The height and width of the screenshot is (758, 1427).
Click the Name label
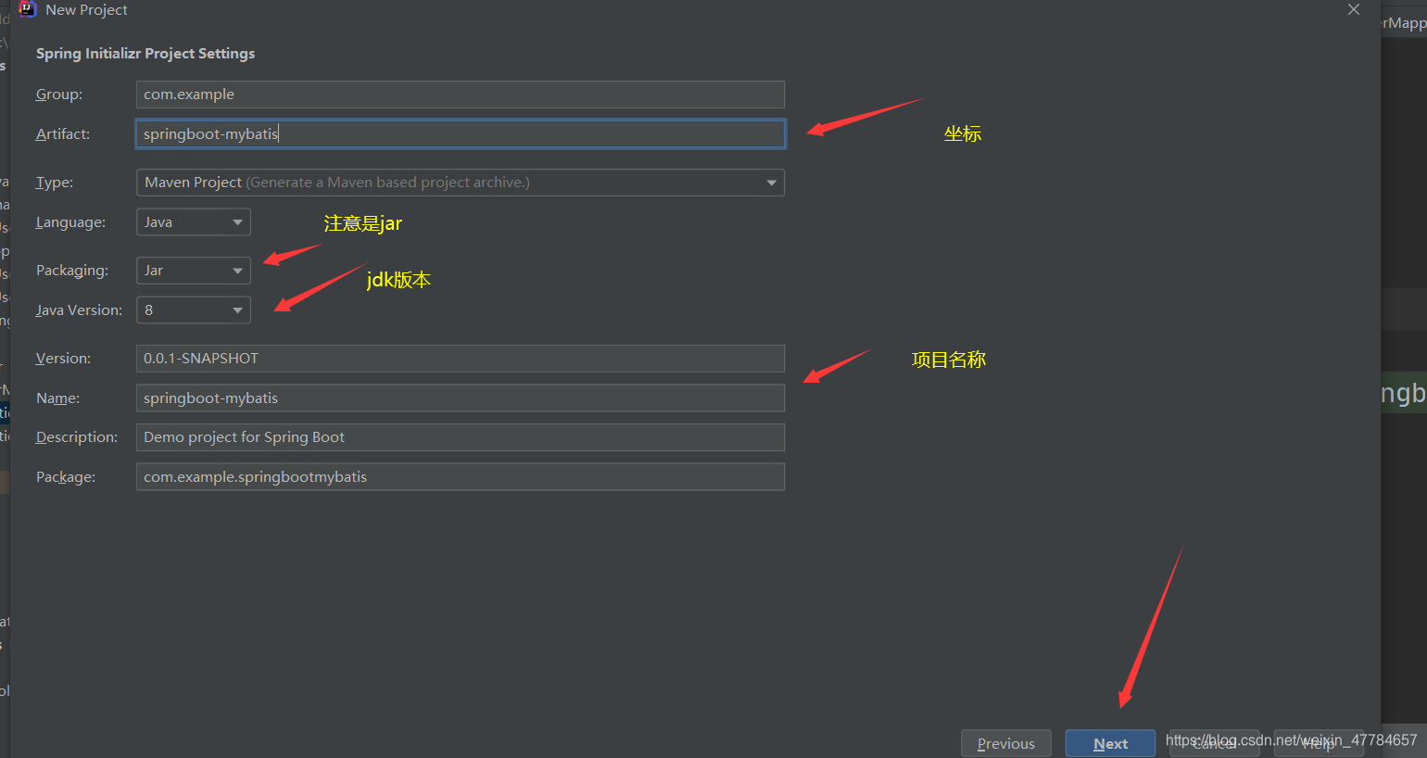click(x=57, y=398)
